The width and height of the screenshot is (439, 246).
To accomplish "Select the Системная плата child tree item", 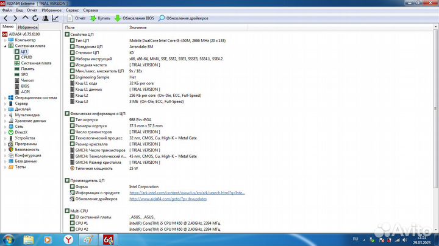I will point(33,63).
